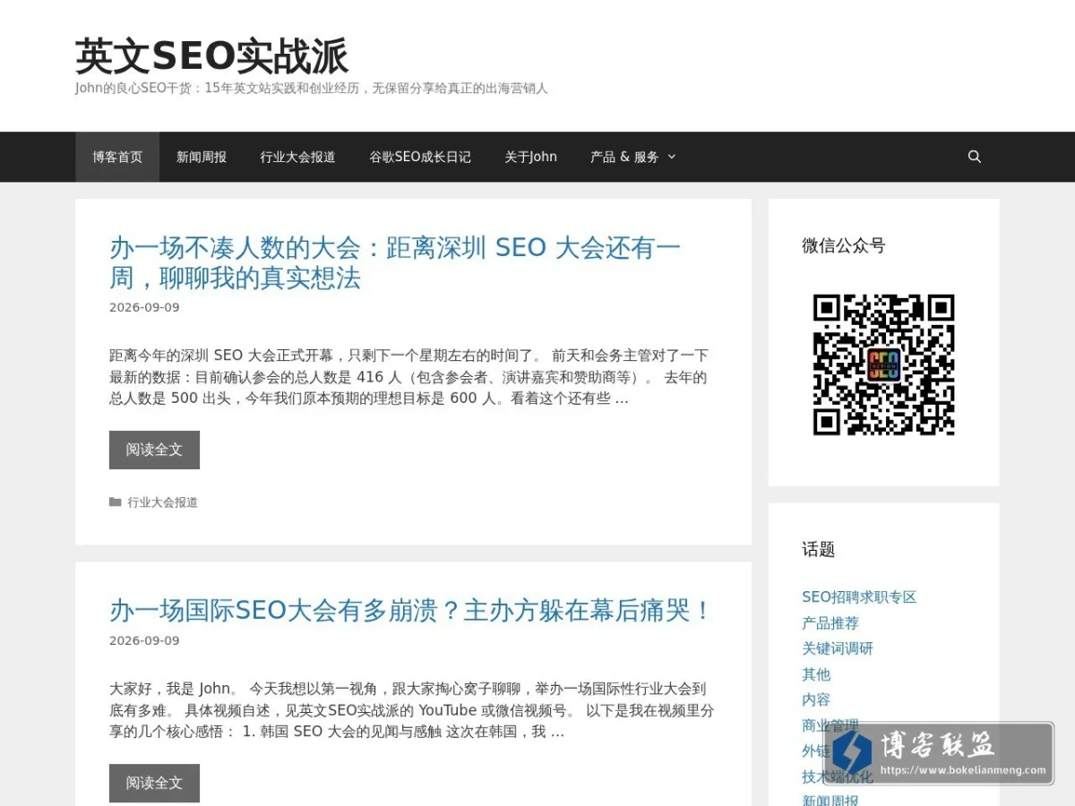Open the 关于John menu item

[x=530, y=157]
